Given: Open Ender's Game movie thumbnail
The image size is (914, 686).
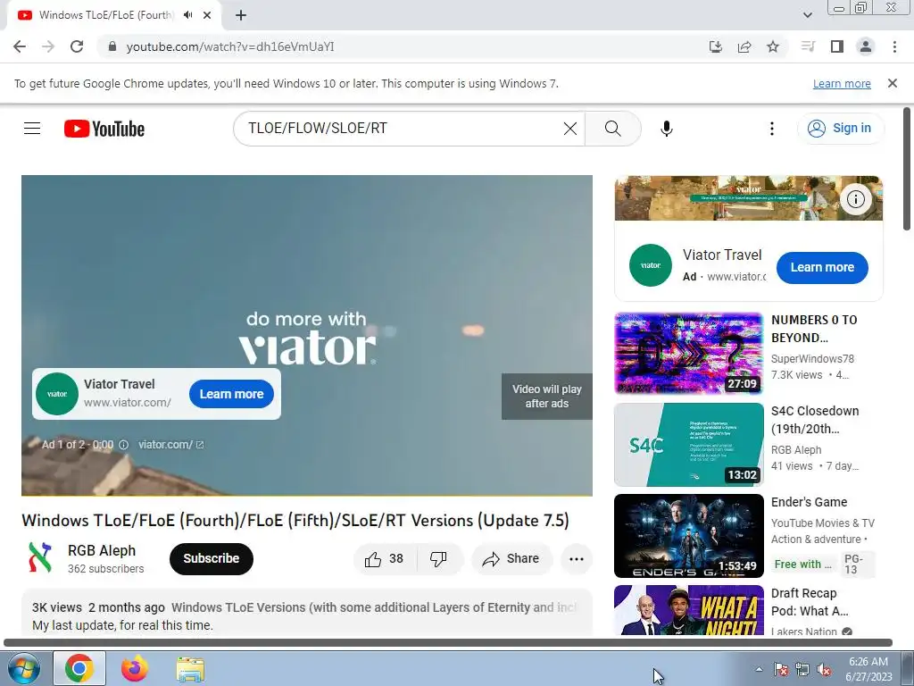Looking at the screenshot, I should [688, 536].
